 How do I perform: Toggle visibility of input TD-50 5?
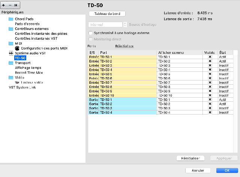(x=210, y=74)
